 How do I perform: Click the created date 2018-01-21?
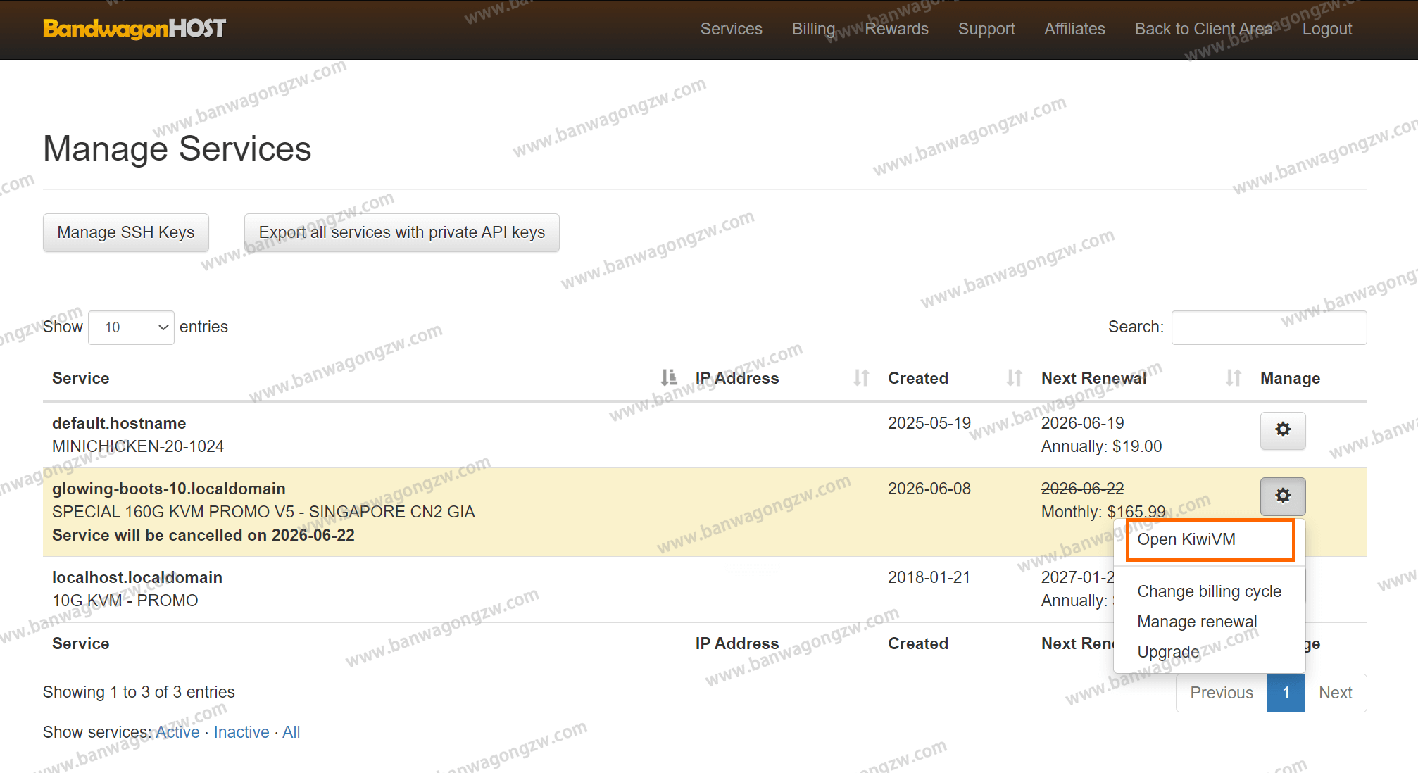(929, 577)
